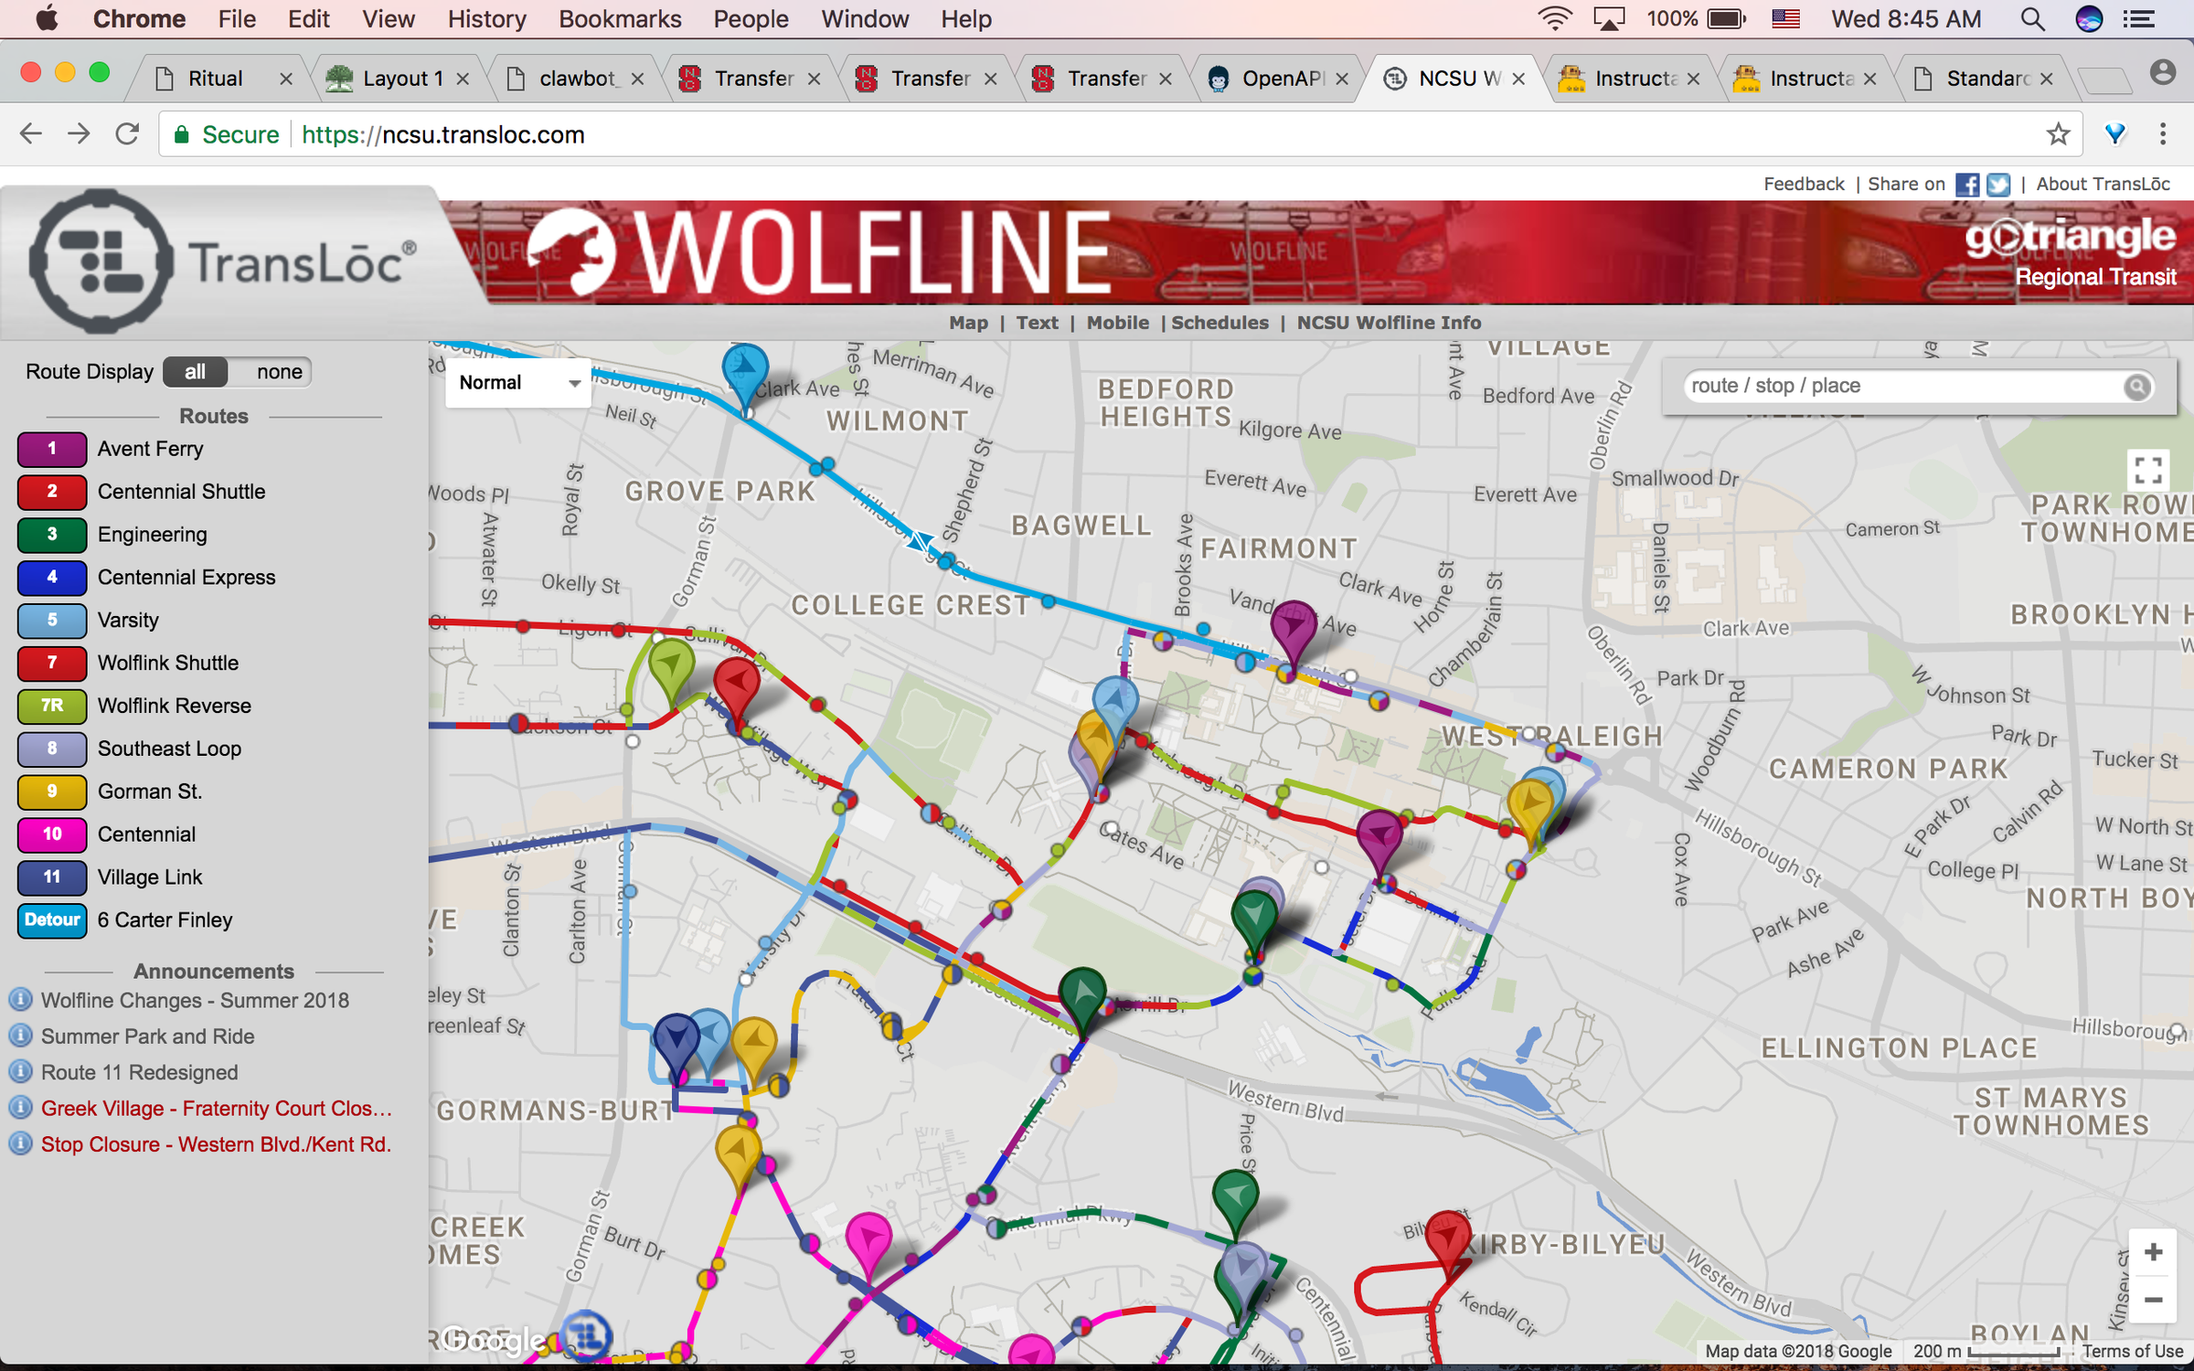This screenshot has height=1371, width=2194.
Task: Click the info icon beside Summer Park and Ride
Action: (x=20, y=1036)
